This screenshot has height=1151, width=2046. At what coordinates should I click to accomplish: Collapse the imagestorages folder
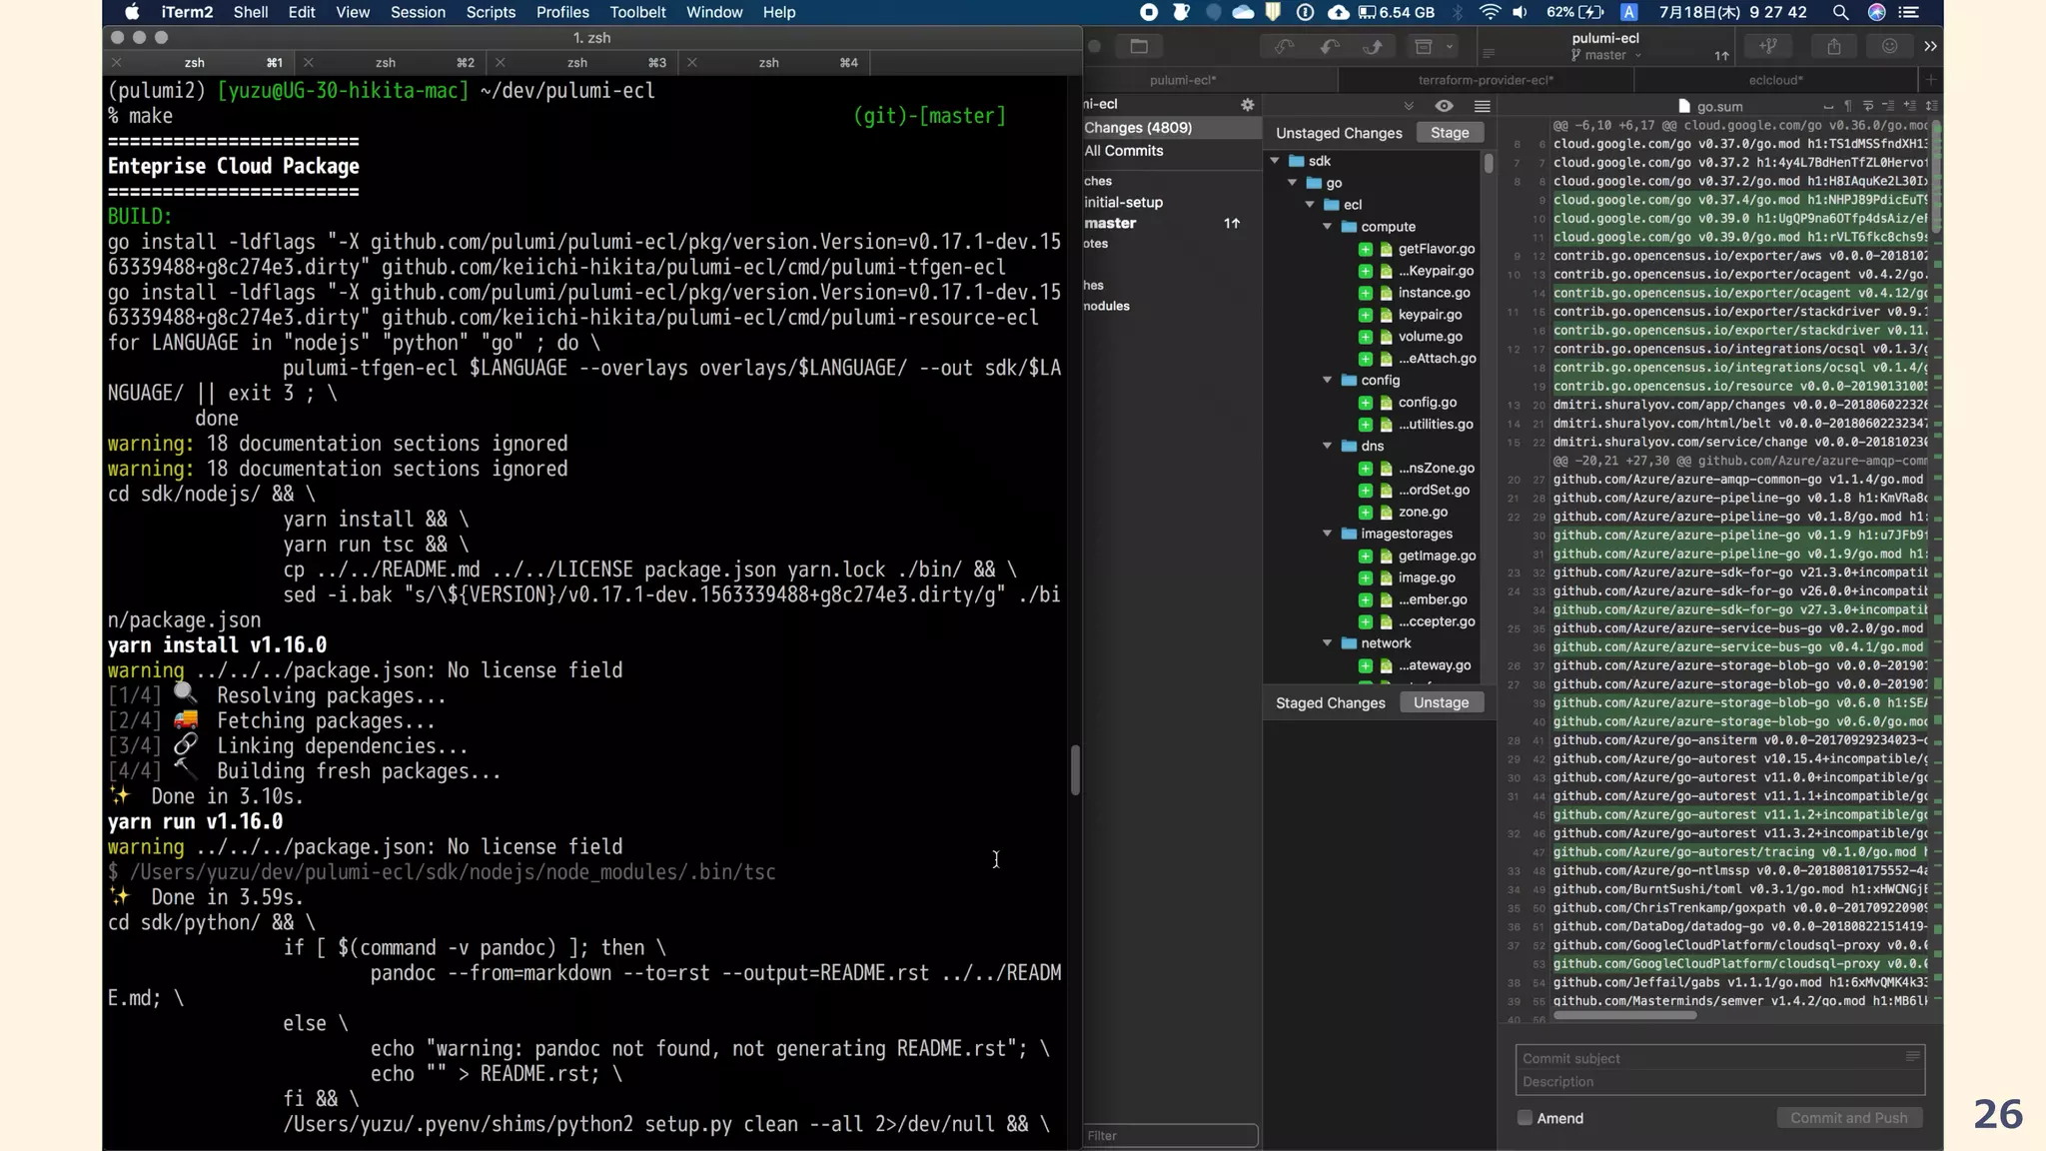point(1328,534)
